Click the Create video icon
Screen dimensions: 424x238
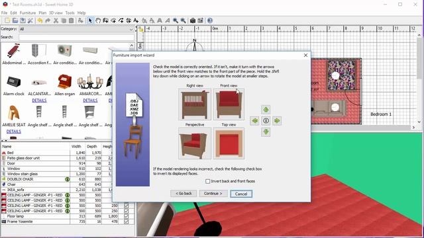tap(200, 20)
